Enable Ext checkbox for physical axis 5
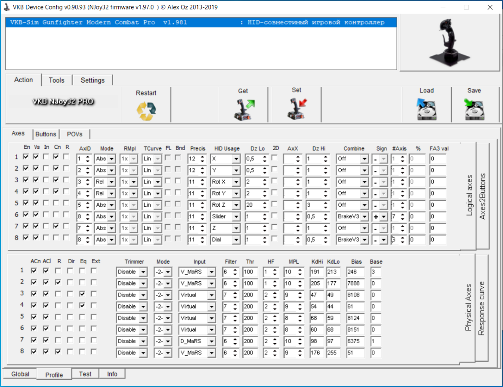Viewport: 503px width, 387px height. click(94, 317)
